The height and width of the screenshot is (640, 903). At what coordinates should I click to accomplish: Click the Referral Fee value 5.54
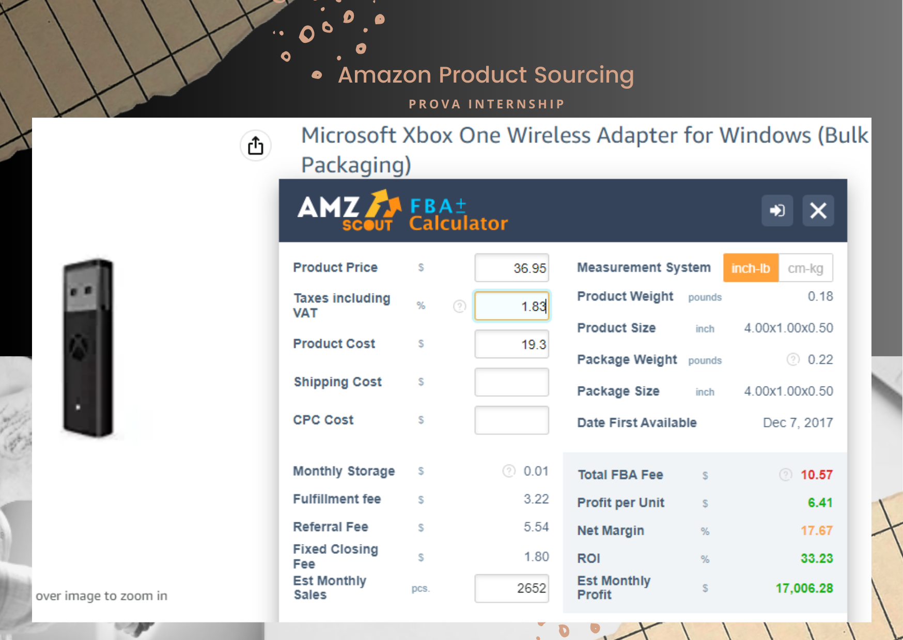(536, 526)
